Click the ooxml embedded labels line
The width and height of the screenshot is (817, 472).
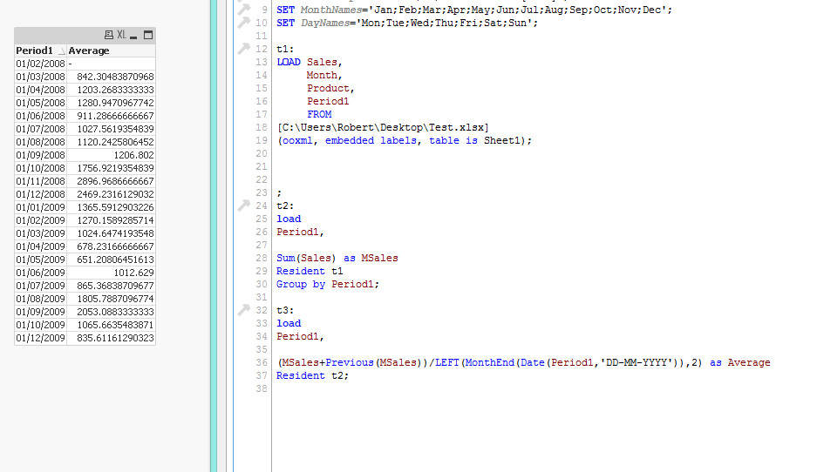tap(405, 140)
